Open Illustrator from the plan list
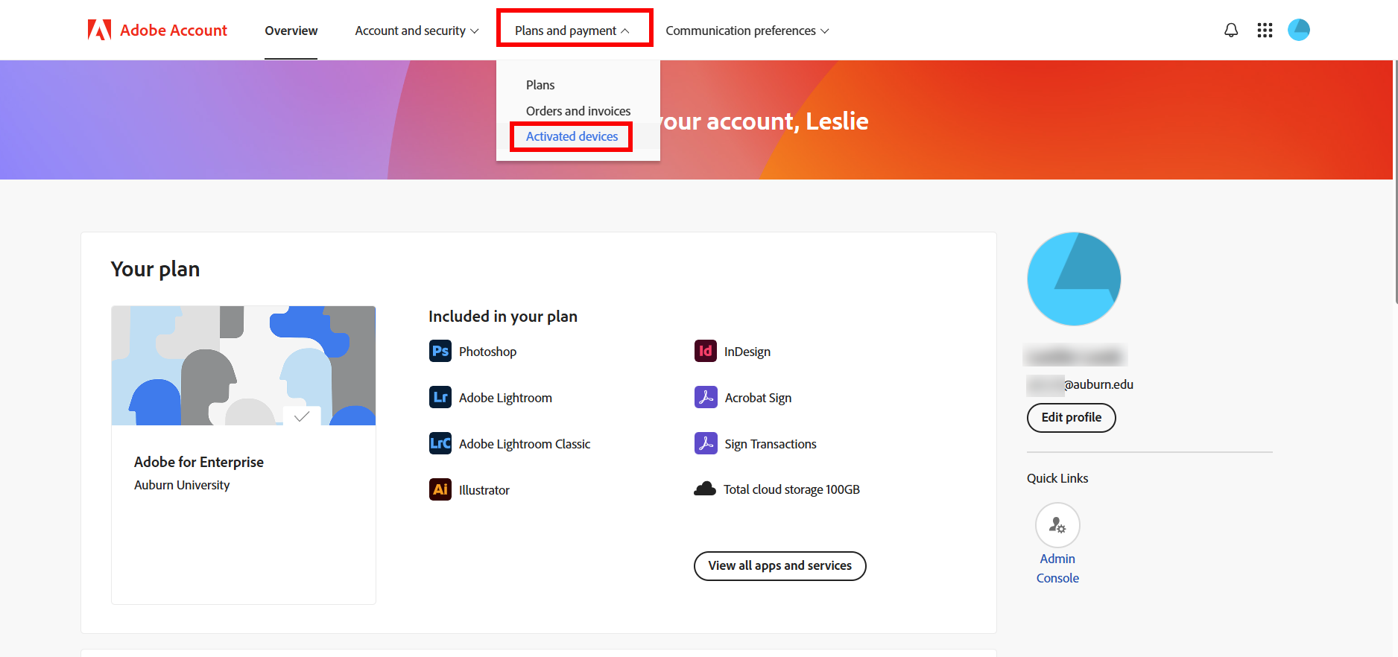The height and width of the screenshot is (657, 1398). 440,489
